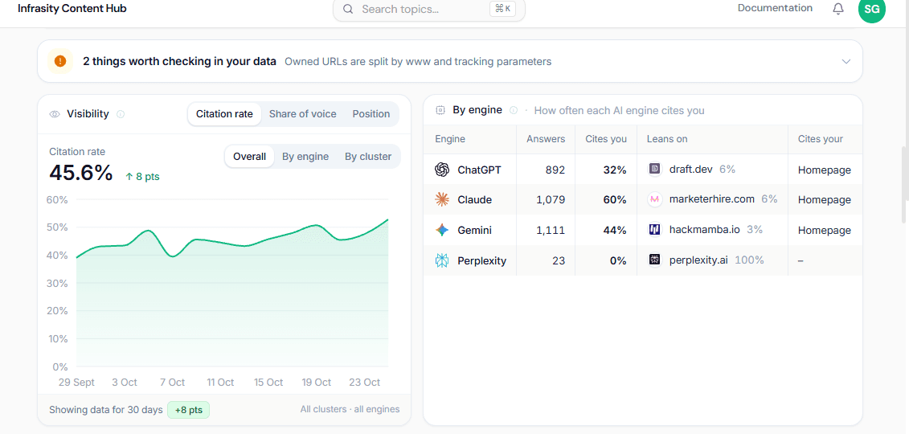Click the Answers column header
The height and width of the screenshot is (434, 909).
(x=546, y=139)
